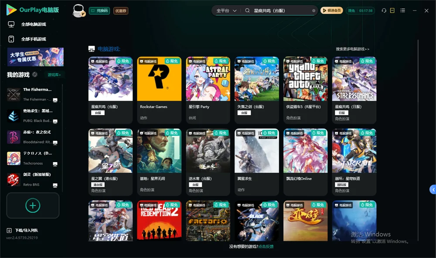
Task: Open the user avatar profile icon
Action: point(78,10)
